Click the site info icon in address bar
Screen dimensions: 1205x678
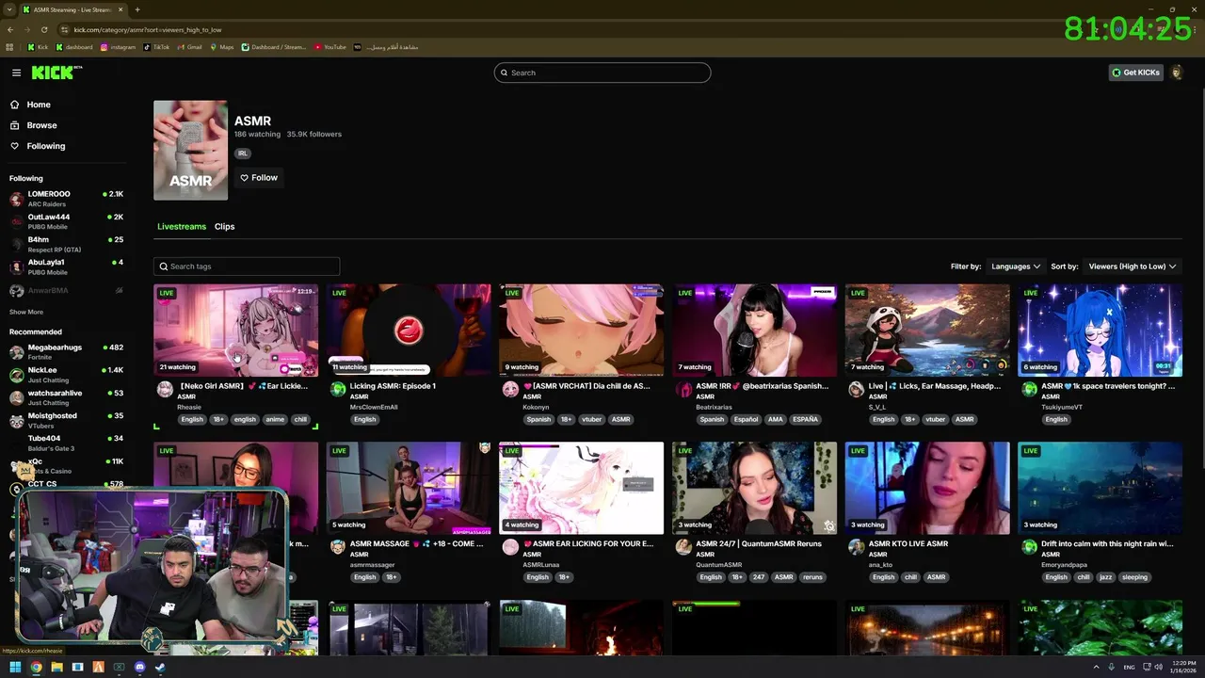[x=65, y=29]
